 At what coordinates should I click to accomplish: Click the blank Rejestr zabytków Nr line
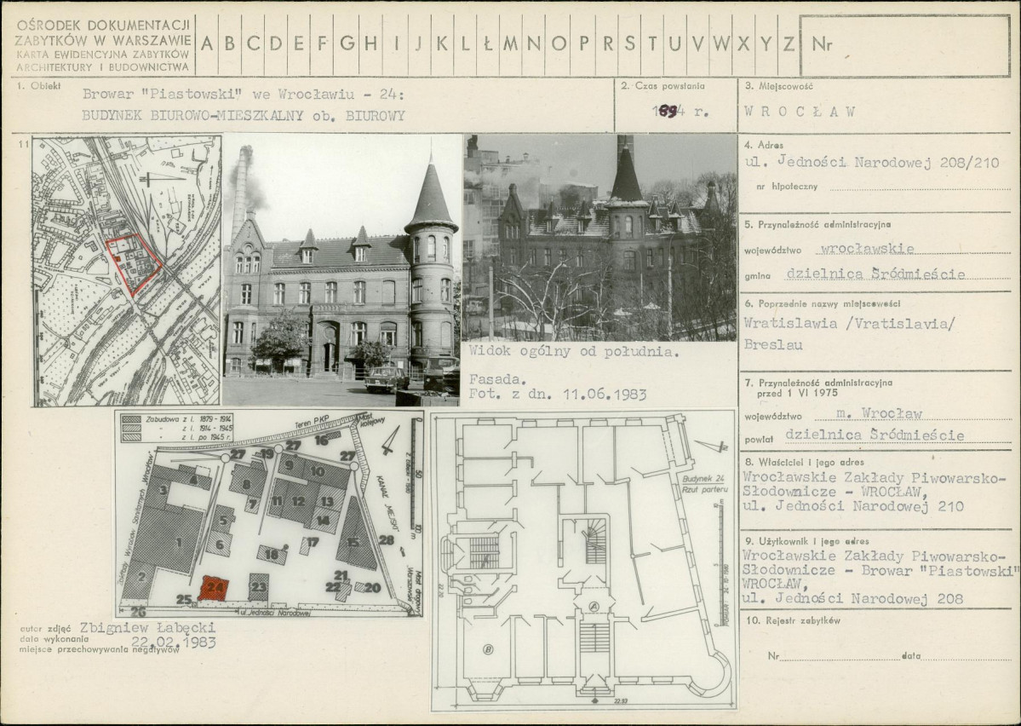pyautogui.click(x=839, y=656)
